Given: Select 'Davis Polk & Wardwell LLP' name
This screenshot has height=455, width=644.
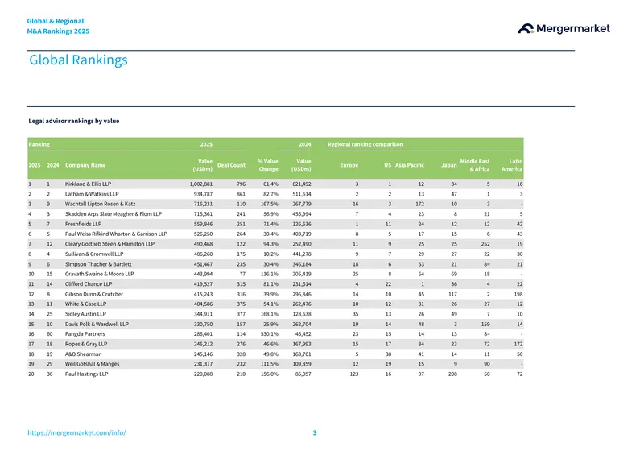Looking at the screenshot, I should (x=97, y=324).
